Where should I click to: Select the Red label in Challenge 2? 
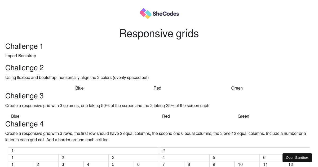[x=157, y=88]
